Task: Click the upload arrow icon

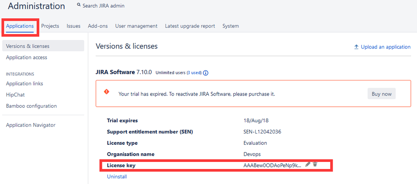Action: coord(356,47)
